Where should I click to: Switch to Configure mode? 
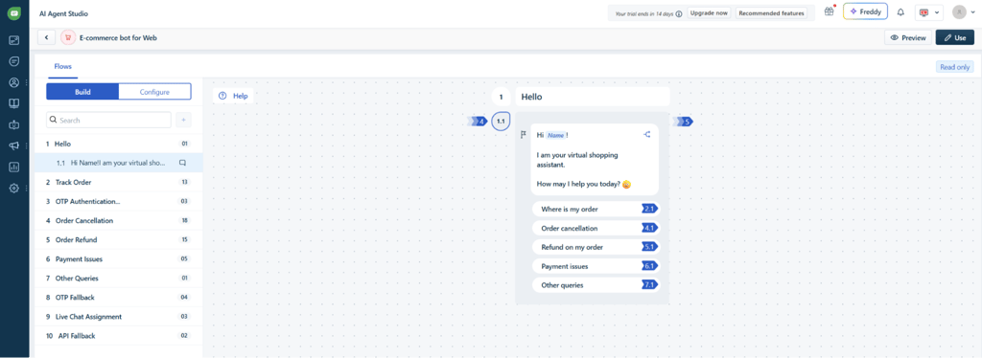tap(154, 92)
